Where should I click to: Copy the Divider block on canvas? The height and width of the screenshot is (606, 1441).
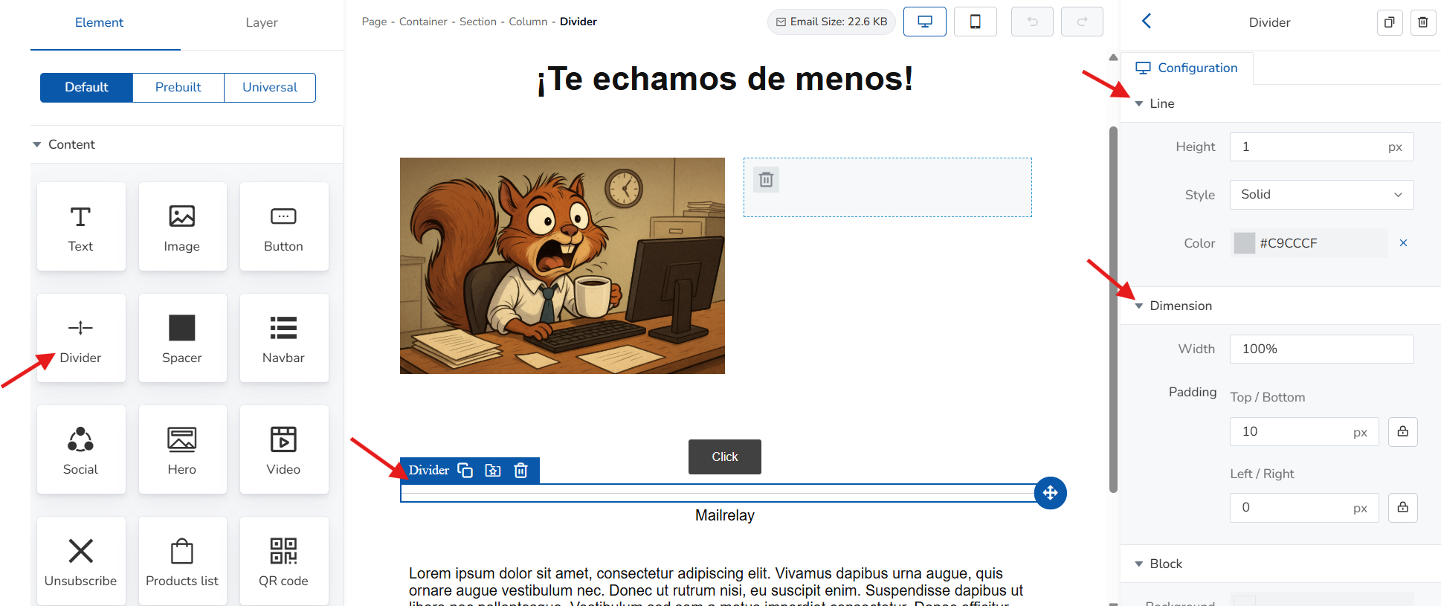[x=465, y=470]
